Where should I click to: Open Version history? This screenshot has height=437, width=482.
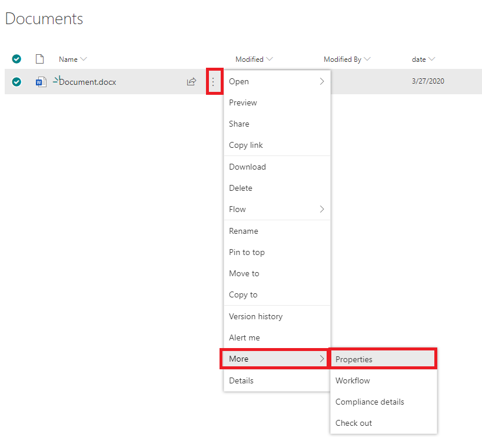point(277,316)
